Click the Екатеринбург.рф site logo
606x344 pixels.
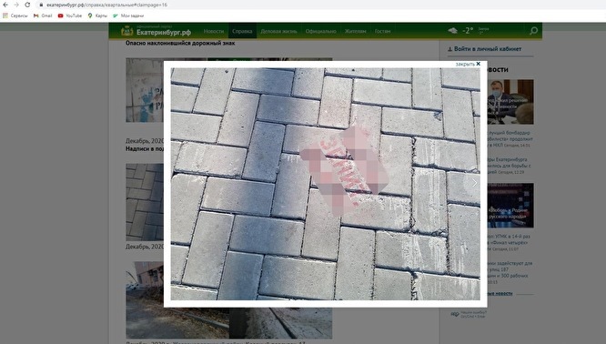(x=157, y=31)
